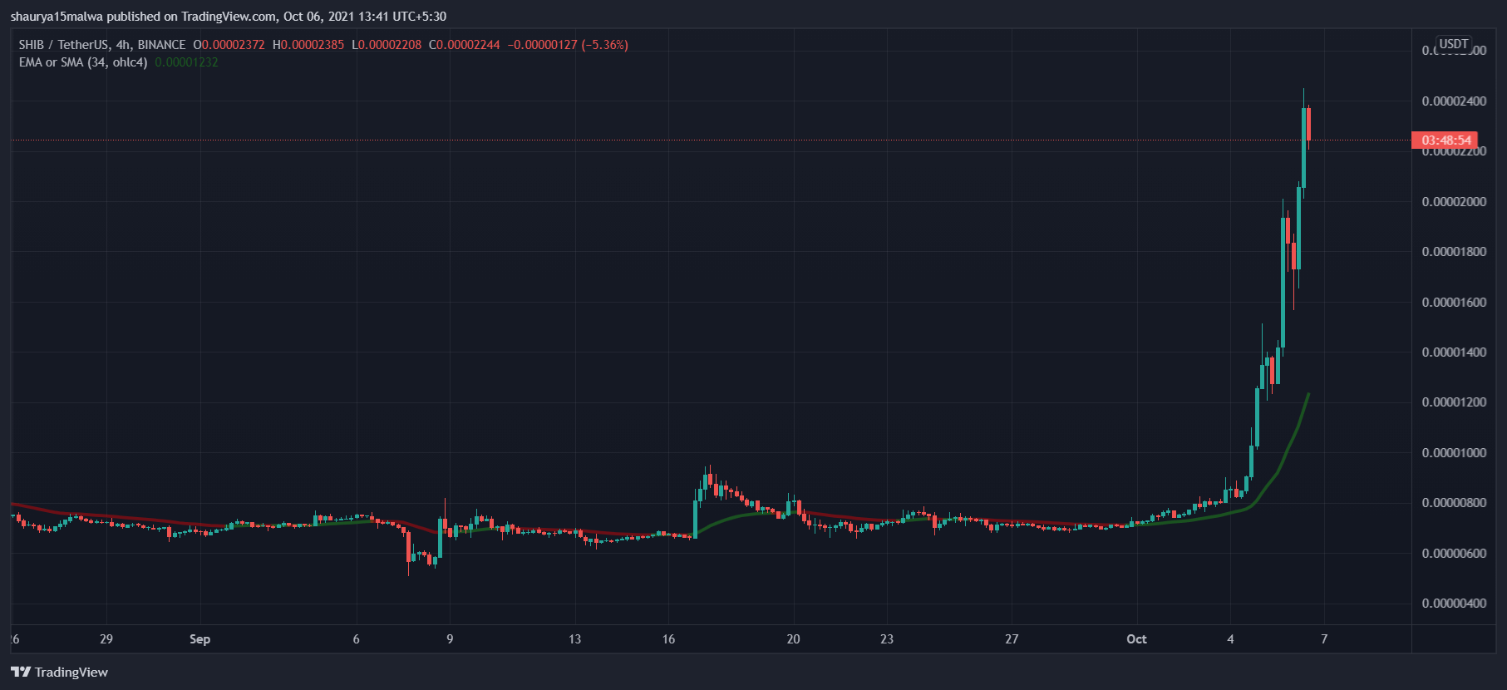
Task: Click price axis label 0.00002000
Action: click(x=1454, y=202)
